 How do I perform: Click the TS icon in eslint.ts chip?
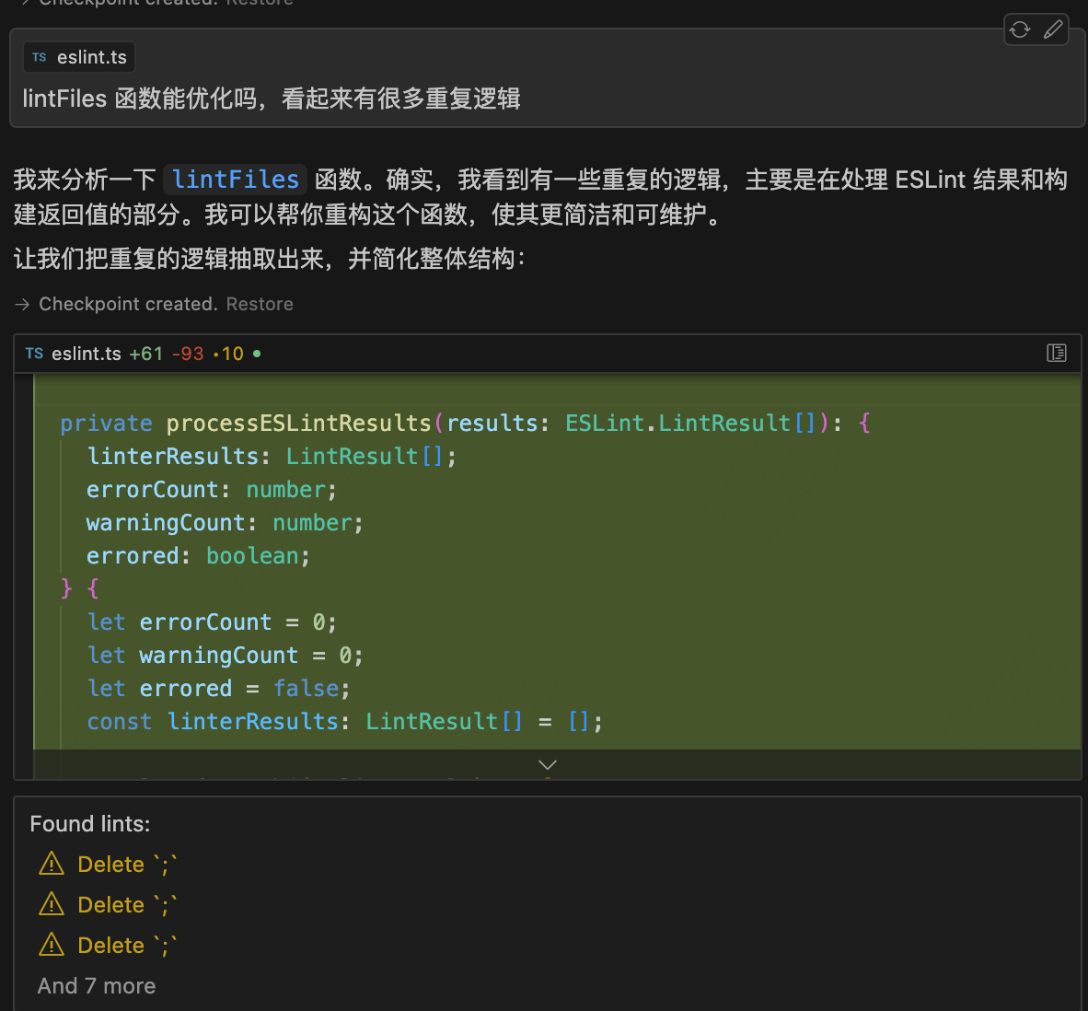pos(39,57)
